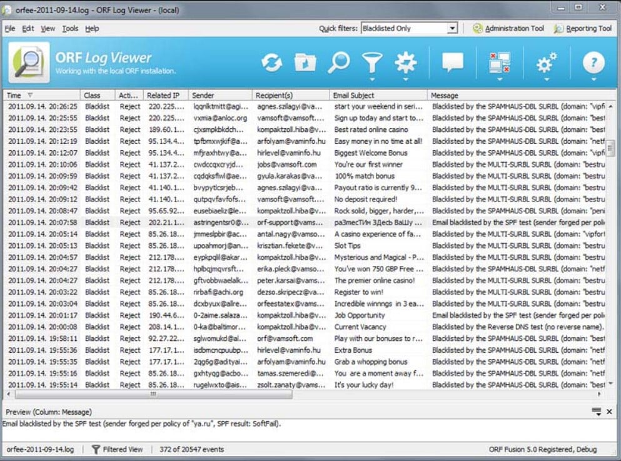
Task: Sort by the Sender column header
Action: pos(220,96)
